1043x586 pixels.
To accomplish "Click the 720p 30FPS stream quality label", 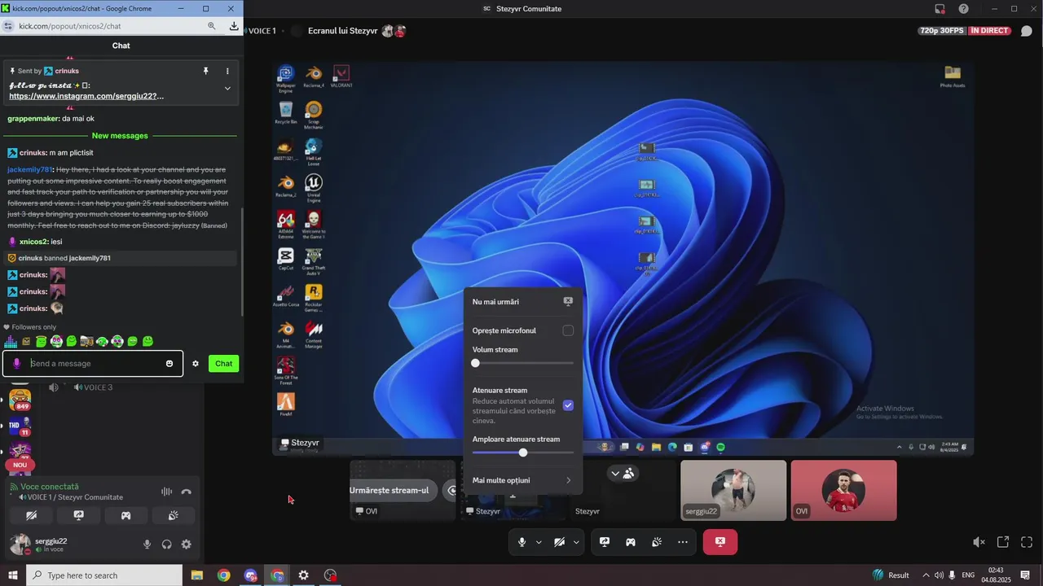I will coord(941,31).
